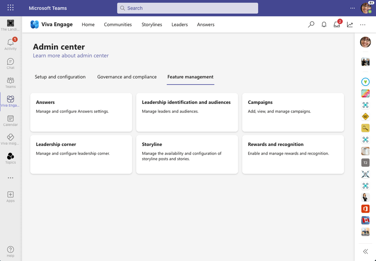
Task: Switch to Setup and configuration tab
Action: tap(60, 77)
